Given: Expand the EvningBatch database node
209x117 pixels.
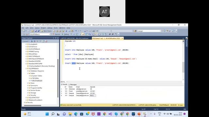Looking at the screenshot, I should pos(26,44).
